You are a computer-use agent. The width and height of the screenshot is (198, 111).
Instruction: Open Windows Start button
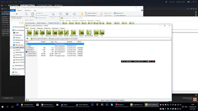2,107
